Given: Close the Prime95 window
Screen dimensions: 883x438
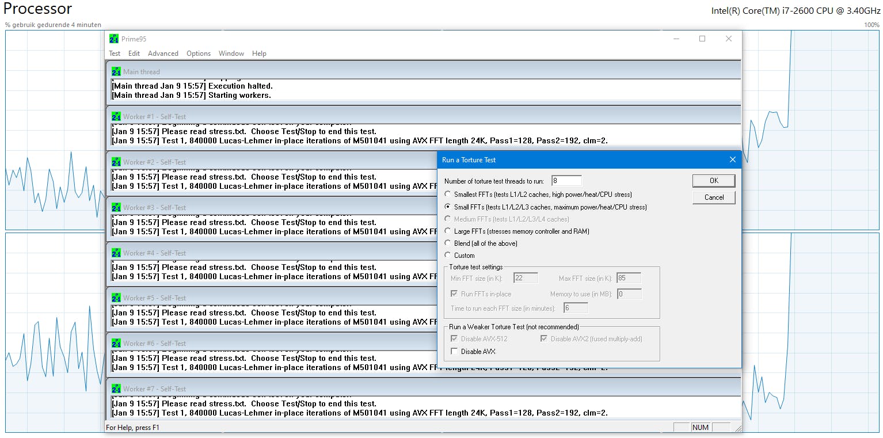Looking at the screenshot, I should [729, 39].
